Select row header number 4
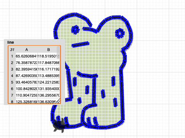 pyautogui.click(x=12, y=76)
